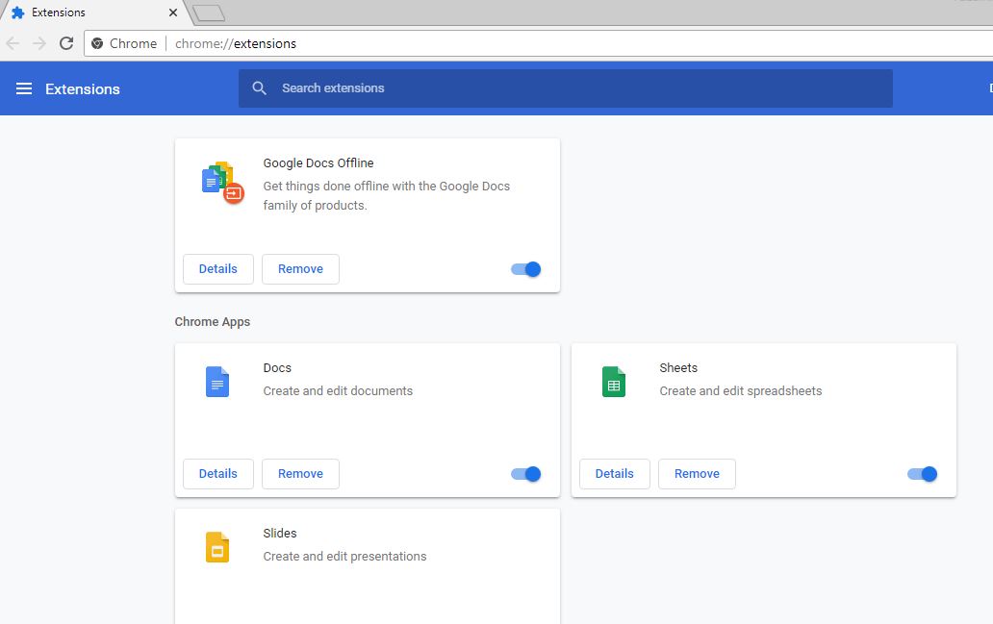993x624 pixels.
Task: Close the Extensions tab
Action: 173,12
